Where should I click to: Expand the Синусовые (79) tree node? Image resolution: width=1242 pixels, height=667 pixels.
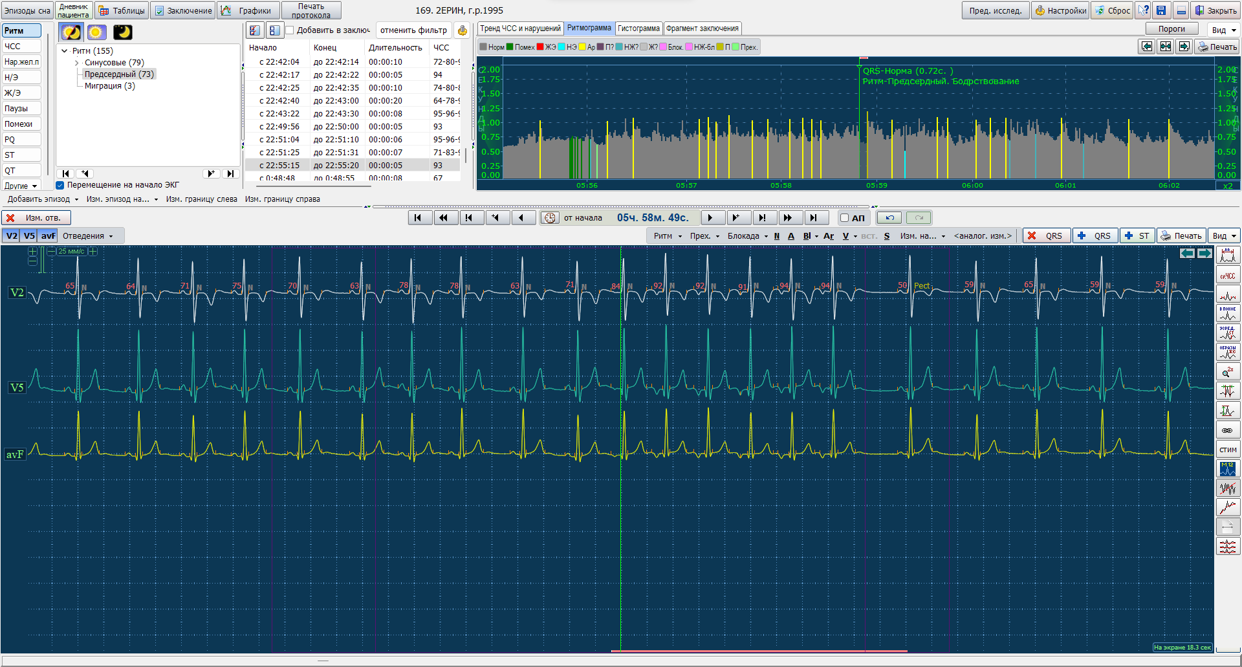pos(77,63)
